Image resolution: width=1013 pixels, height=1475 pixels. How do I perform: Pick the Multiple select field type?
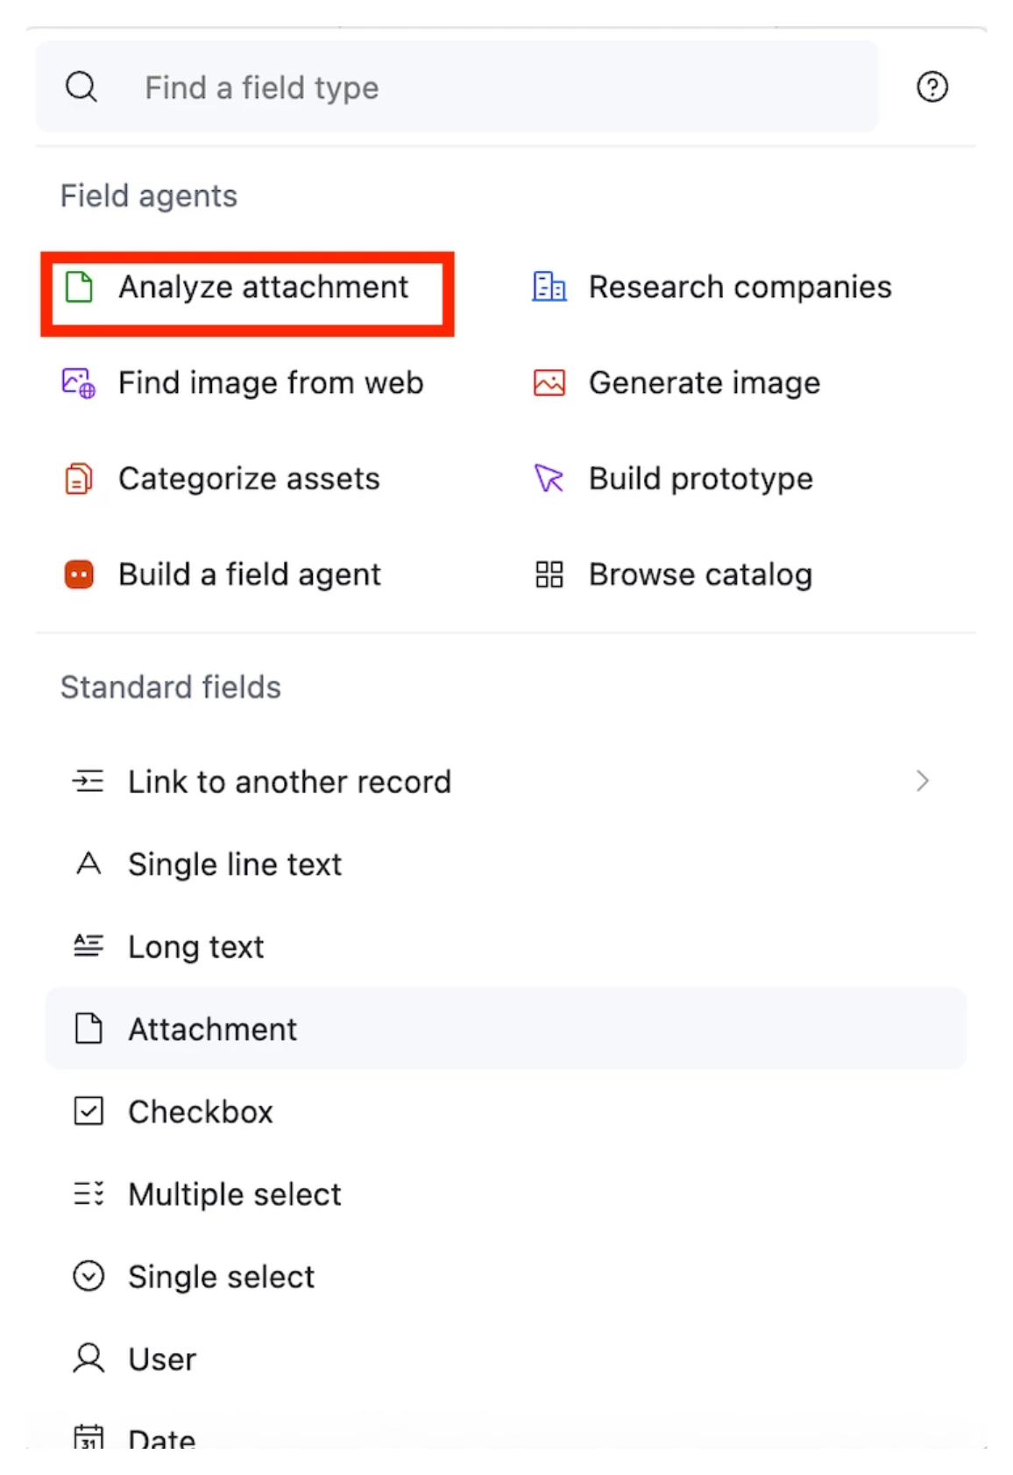coord(234,1194)
